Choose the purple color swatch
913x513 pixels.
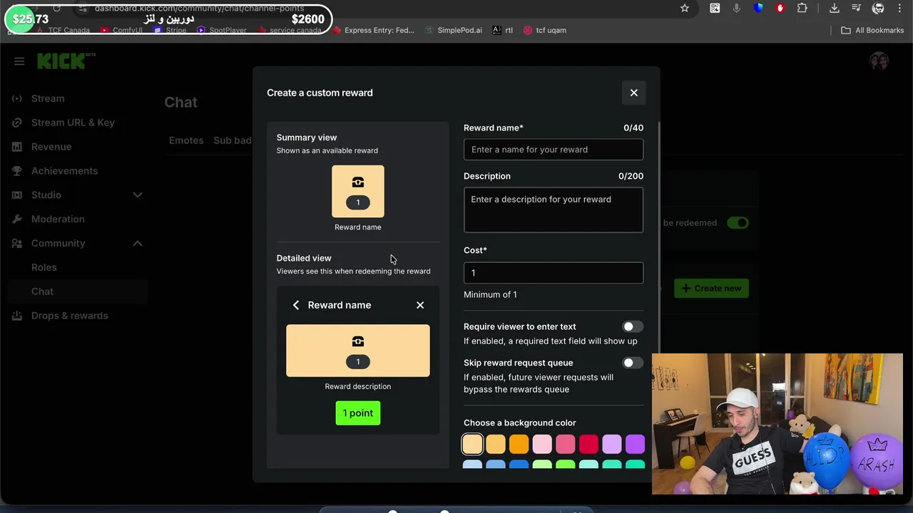pos(635,445)
